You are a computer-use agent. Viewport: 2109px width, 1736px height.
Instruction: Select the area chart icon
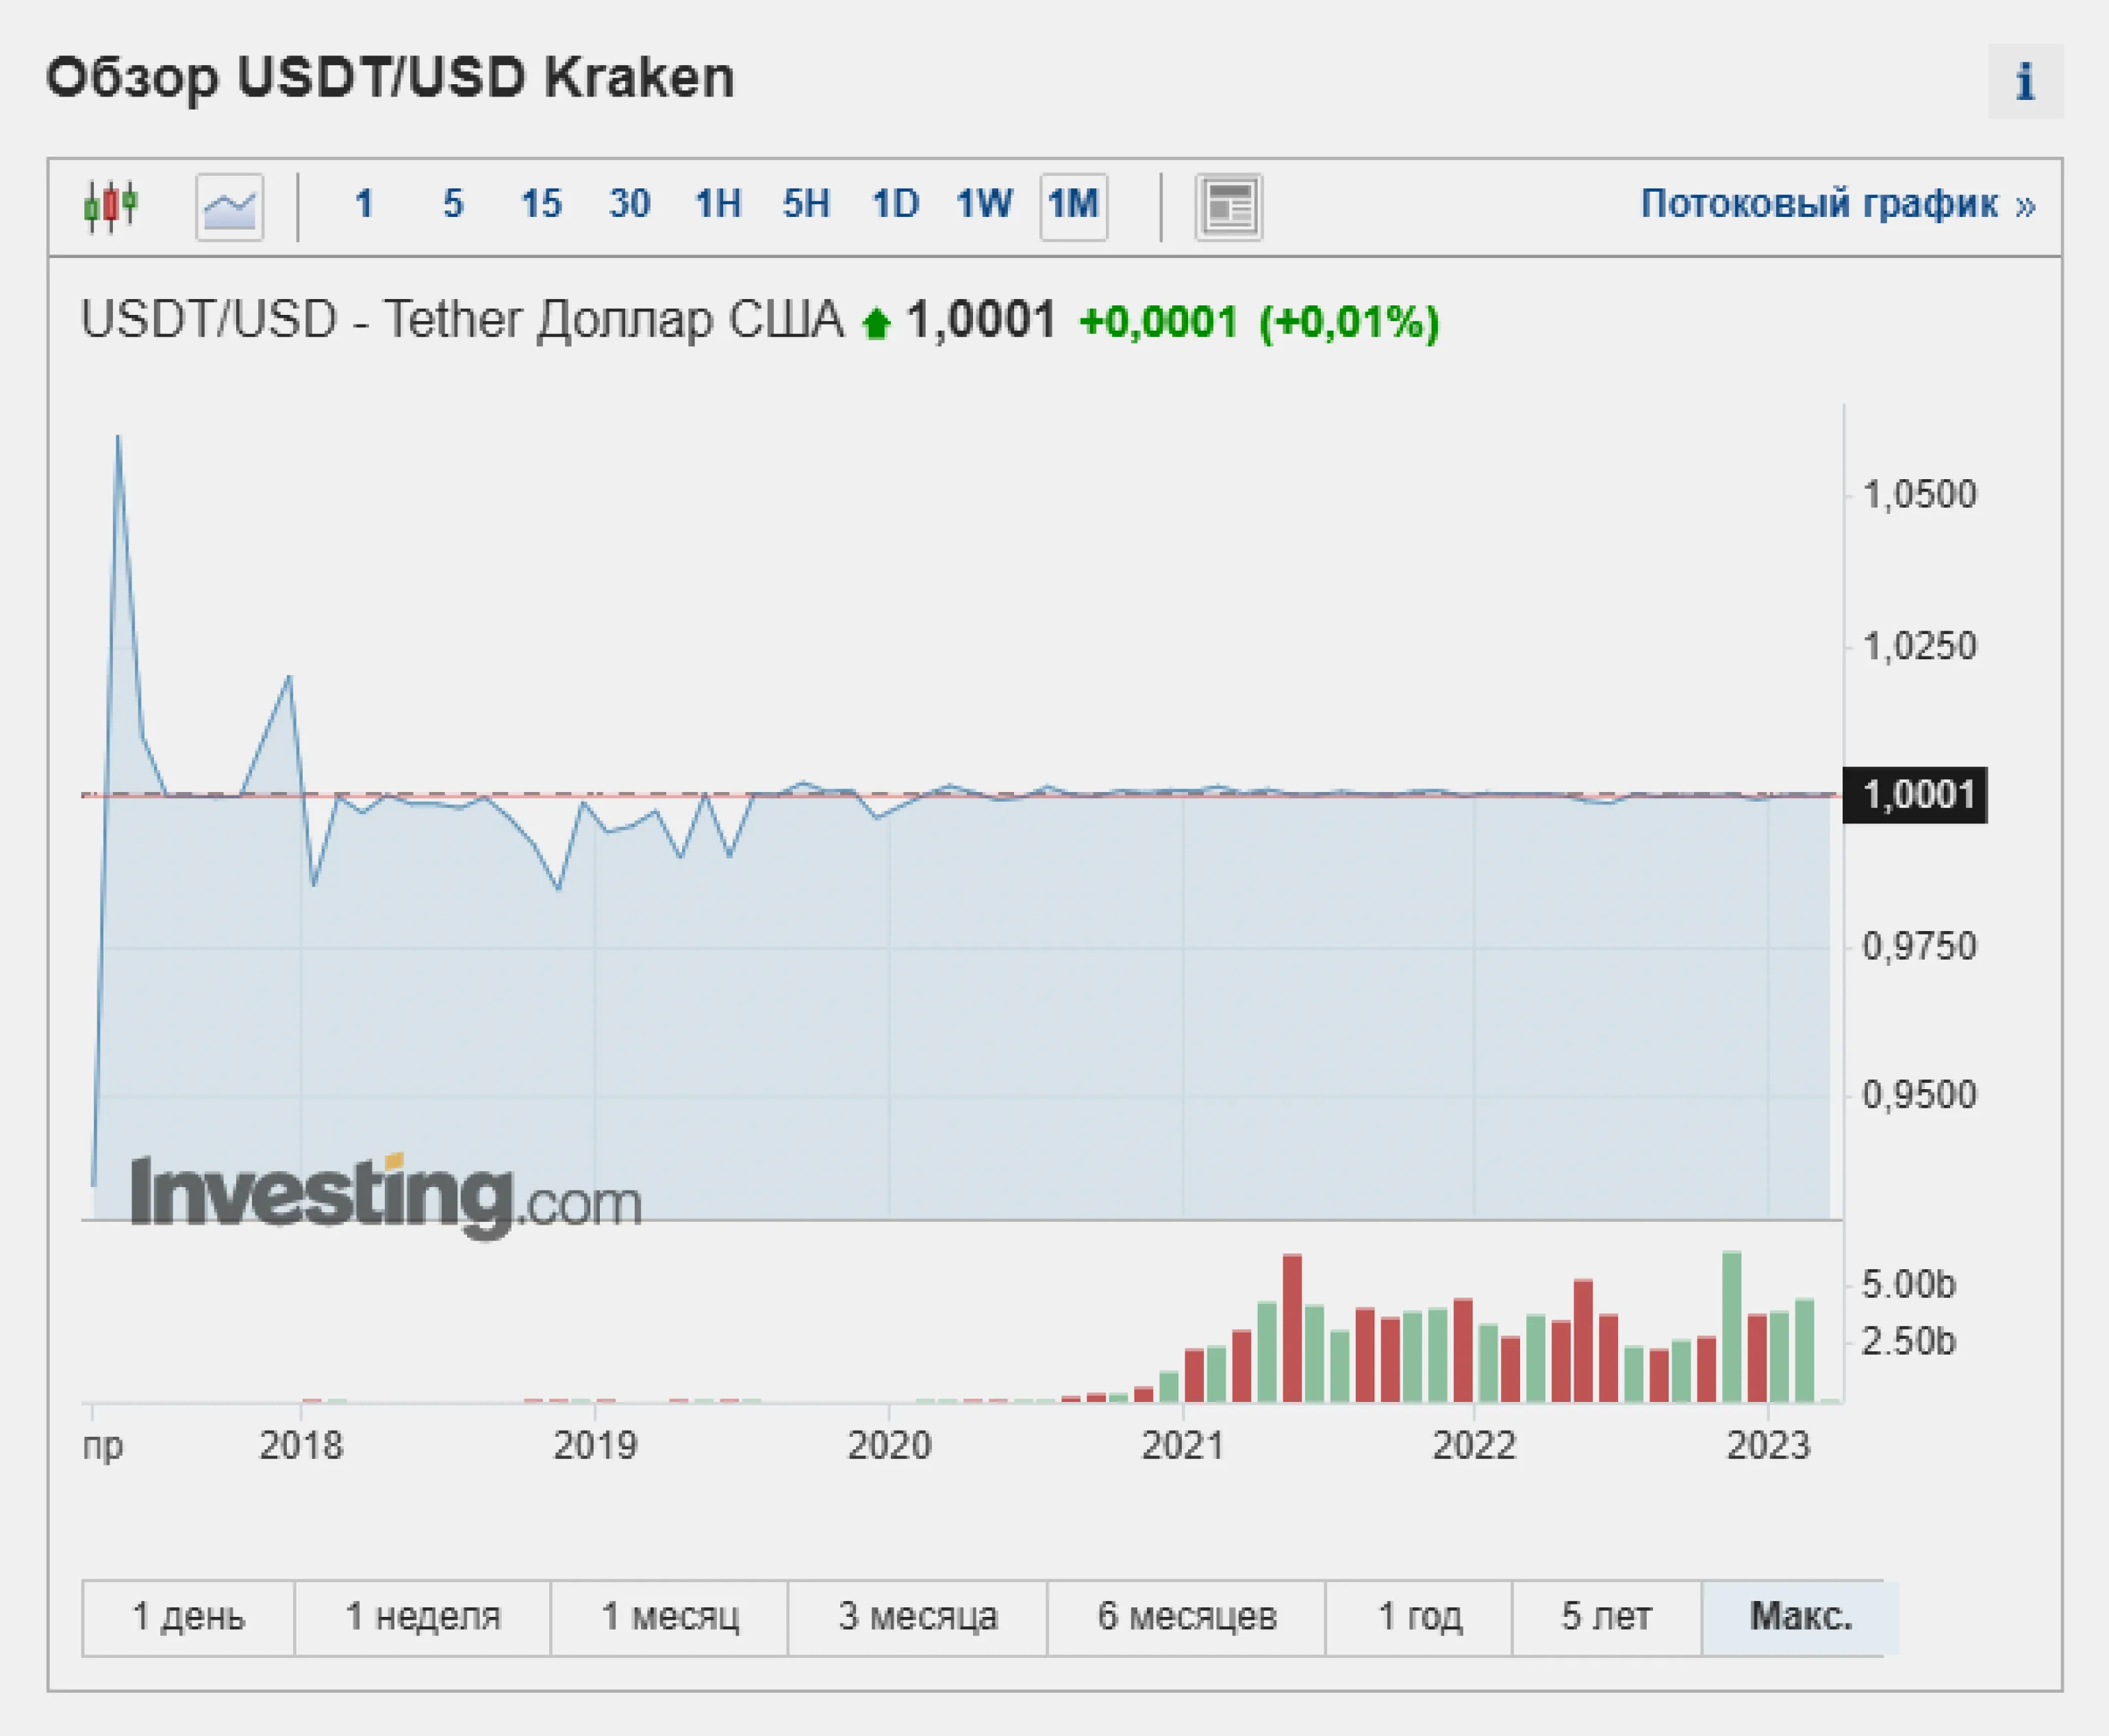229,207
